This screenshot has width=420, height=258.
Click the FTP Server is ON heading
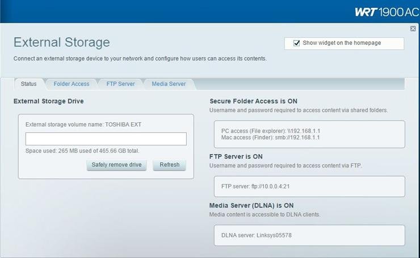236,156
